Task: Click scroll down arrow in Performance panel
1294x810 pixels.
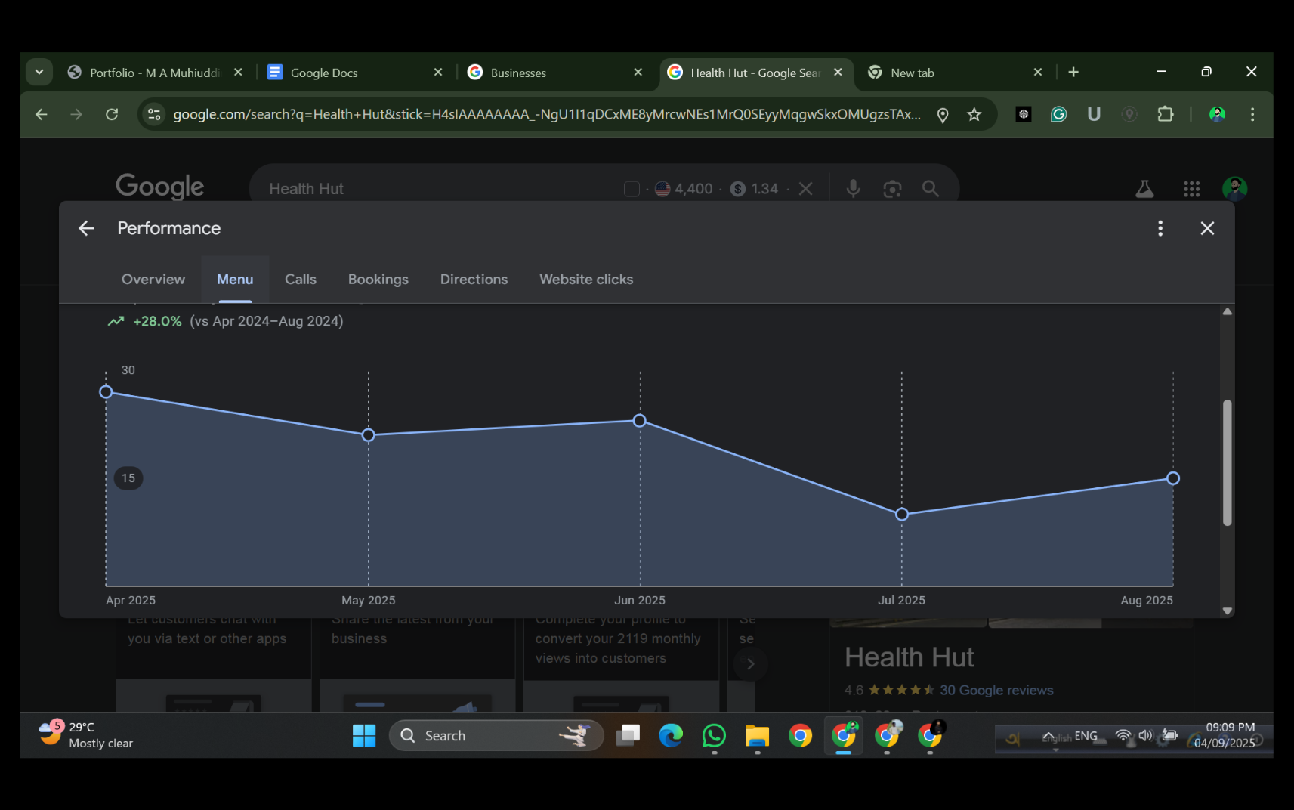Action: pyautogui.click(x=1227, y=611)
